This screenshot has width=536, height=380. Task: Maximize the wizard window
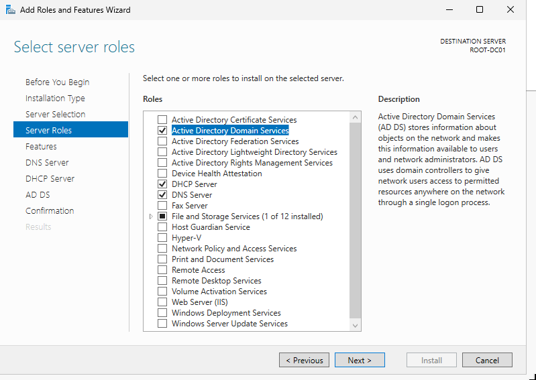coord(480,10)
